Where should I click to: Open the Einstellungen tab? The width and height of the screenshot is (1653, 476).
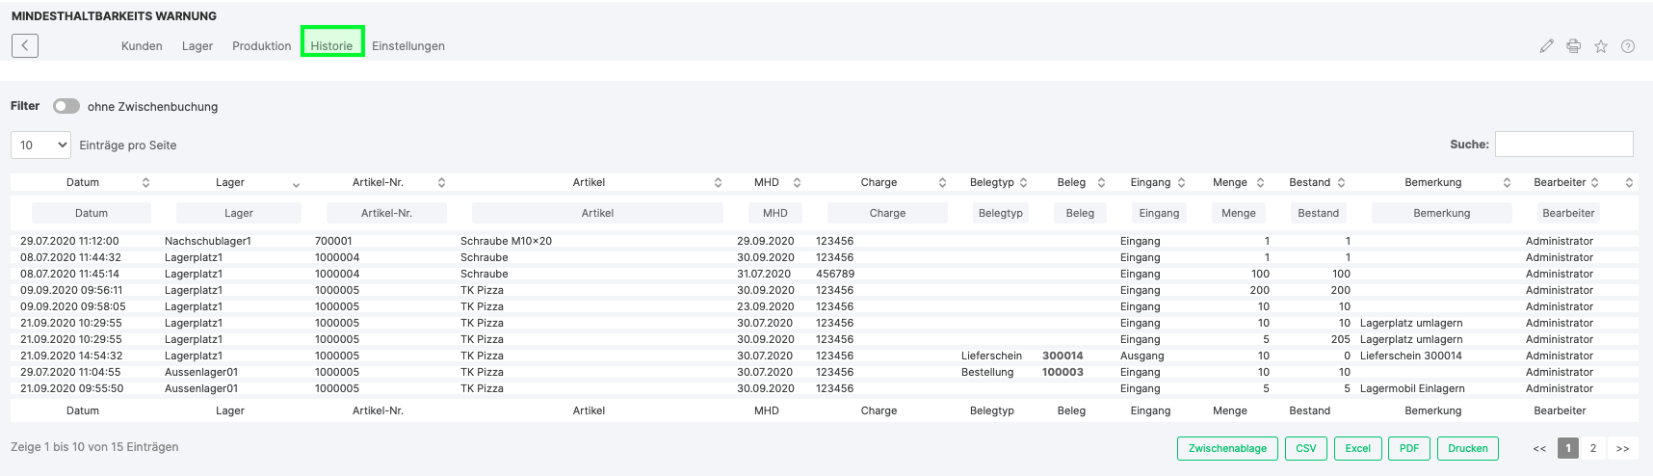coord(408,46)
